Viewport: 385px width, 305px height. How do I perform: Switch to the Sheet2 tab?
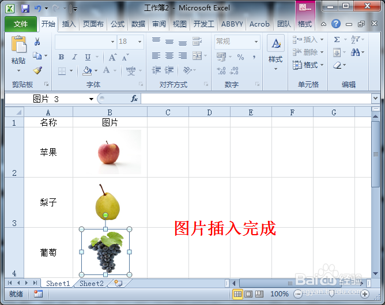coord(91,284)
